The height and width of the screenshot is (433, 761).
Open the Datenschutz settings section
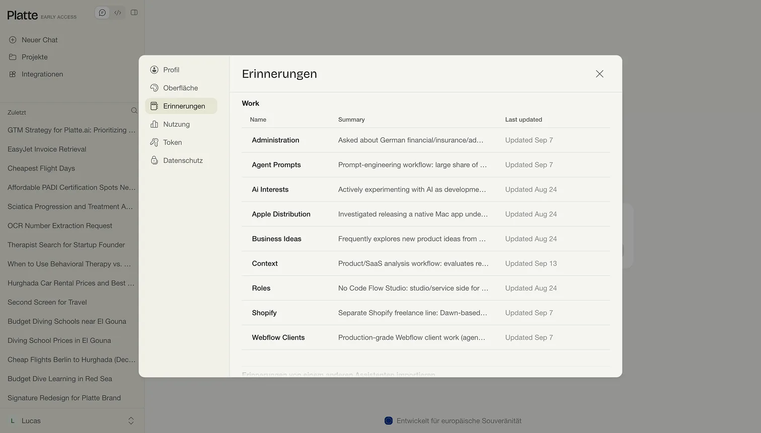(x=181, y=160)
